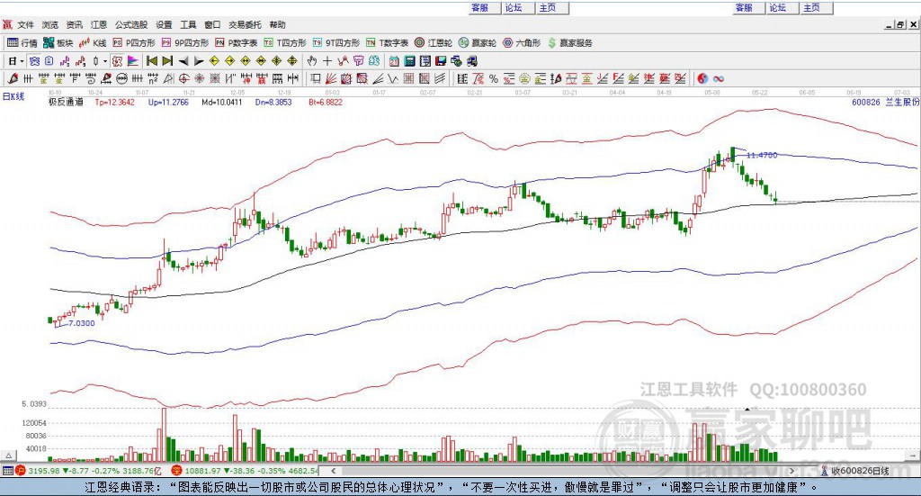Click the Tp=12.3642 value
This screenshot has height=496, width=921.
[114, 102]
